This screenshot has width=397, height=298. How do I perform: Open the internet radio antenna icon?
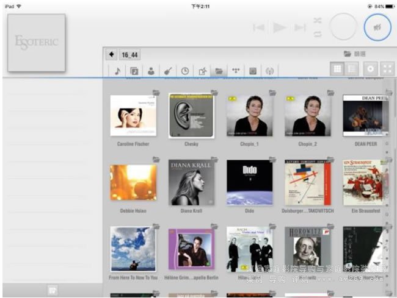coord(269,71)
